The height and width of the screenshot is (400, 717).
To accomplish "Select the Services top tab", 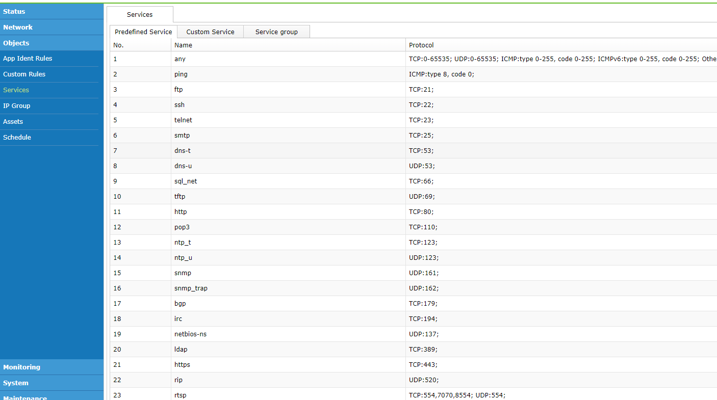I will (x=140, y=14).
